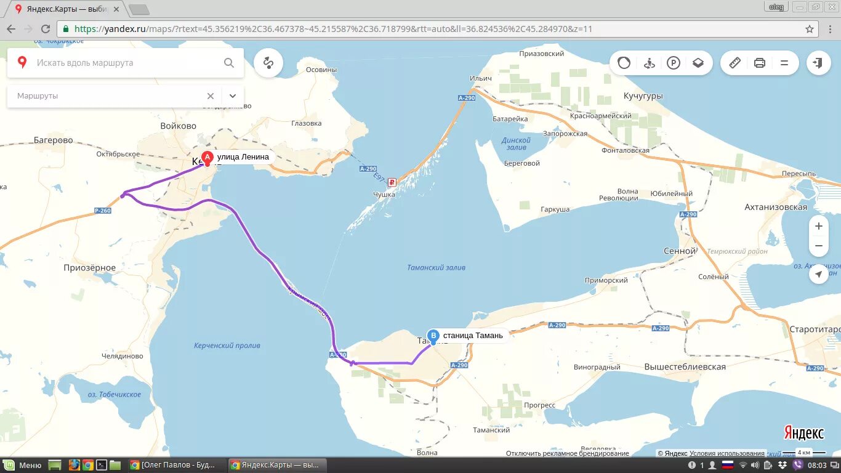Launch Chrome from the taskbar launcher
Screen dimensions: 841x473
coord(88,465)
